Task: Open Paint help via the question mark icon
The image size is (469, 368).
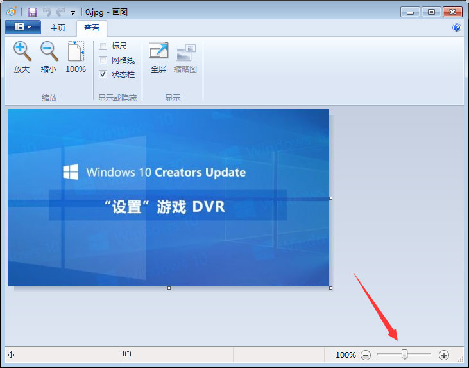Action: (457, 28)
